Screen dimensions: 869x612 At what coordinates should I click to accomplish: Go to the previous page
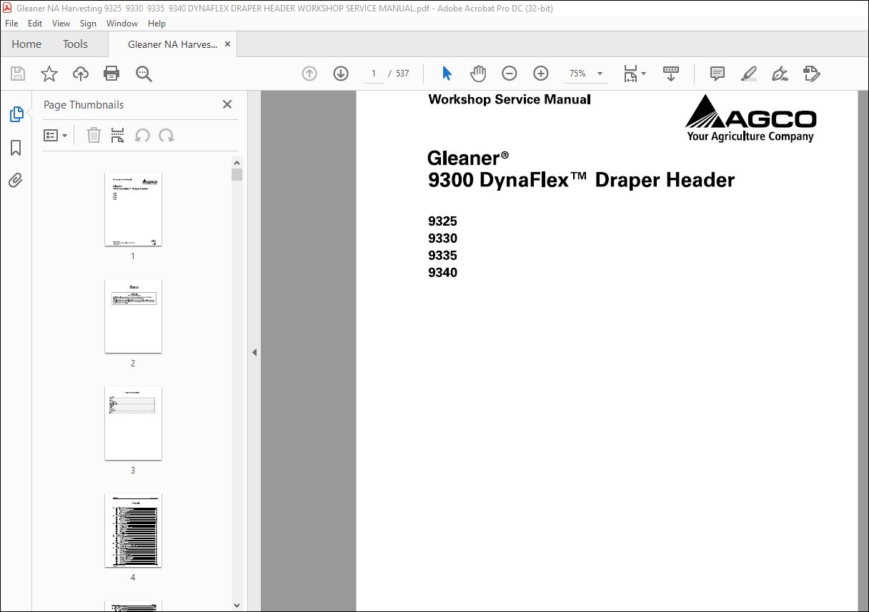309,74
